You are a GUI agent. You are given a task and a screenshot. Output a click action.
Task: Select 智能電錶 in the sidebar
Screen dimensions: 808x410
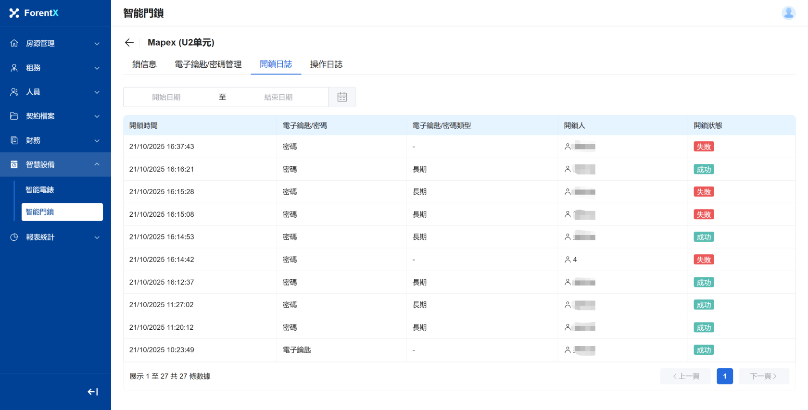40,190
